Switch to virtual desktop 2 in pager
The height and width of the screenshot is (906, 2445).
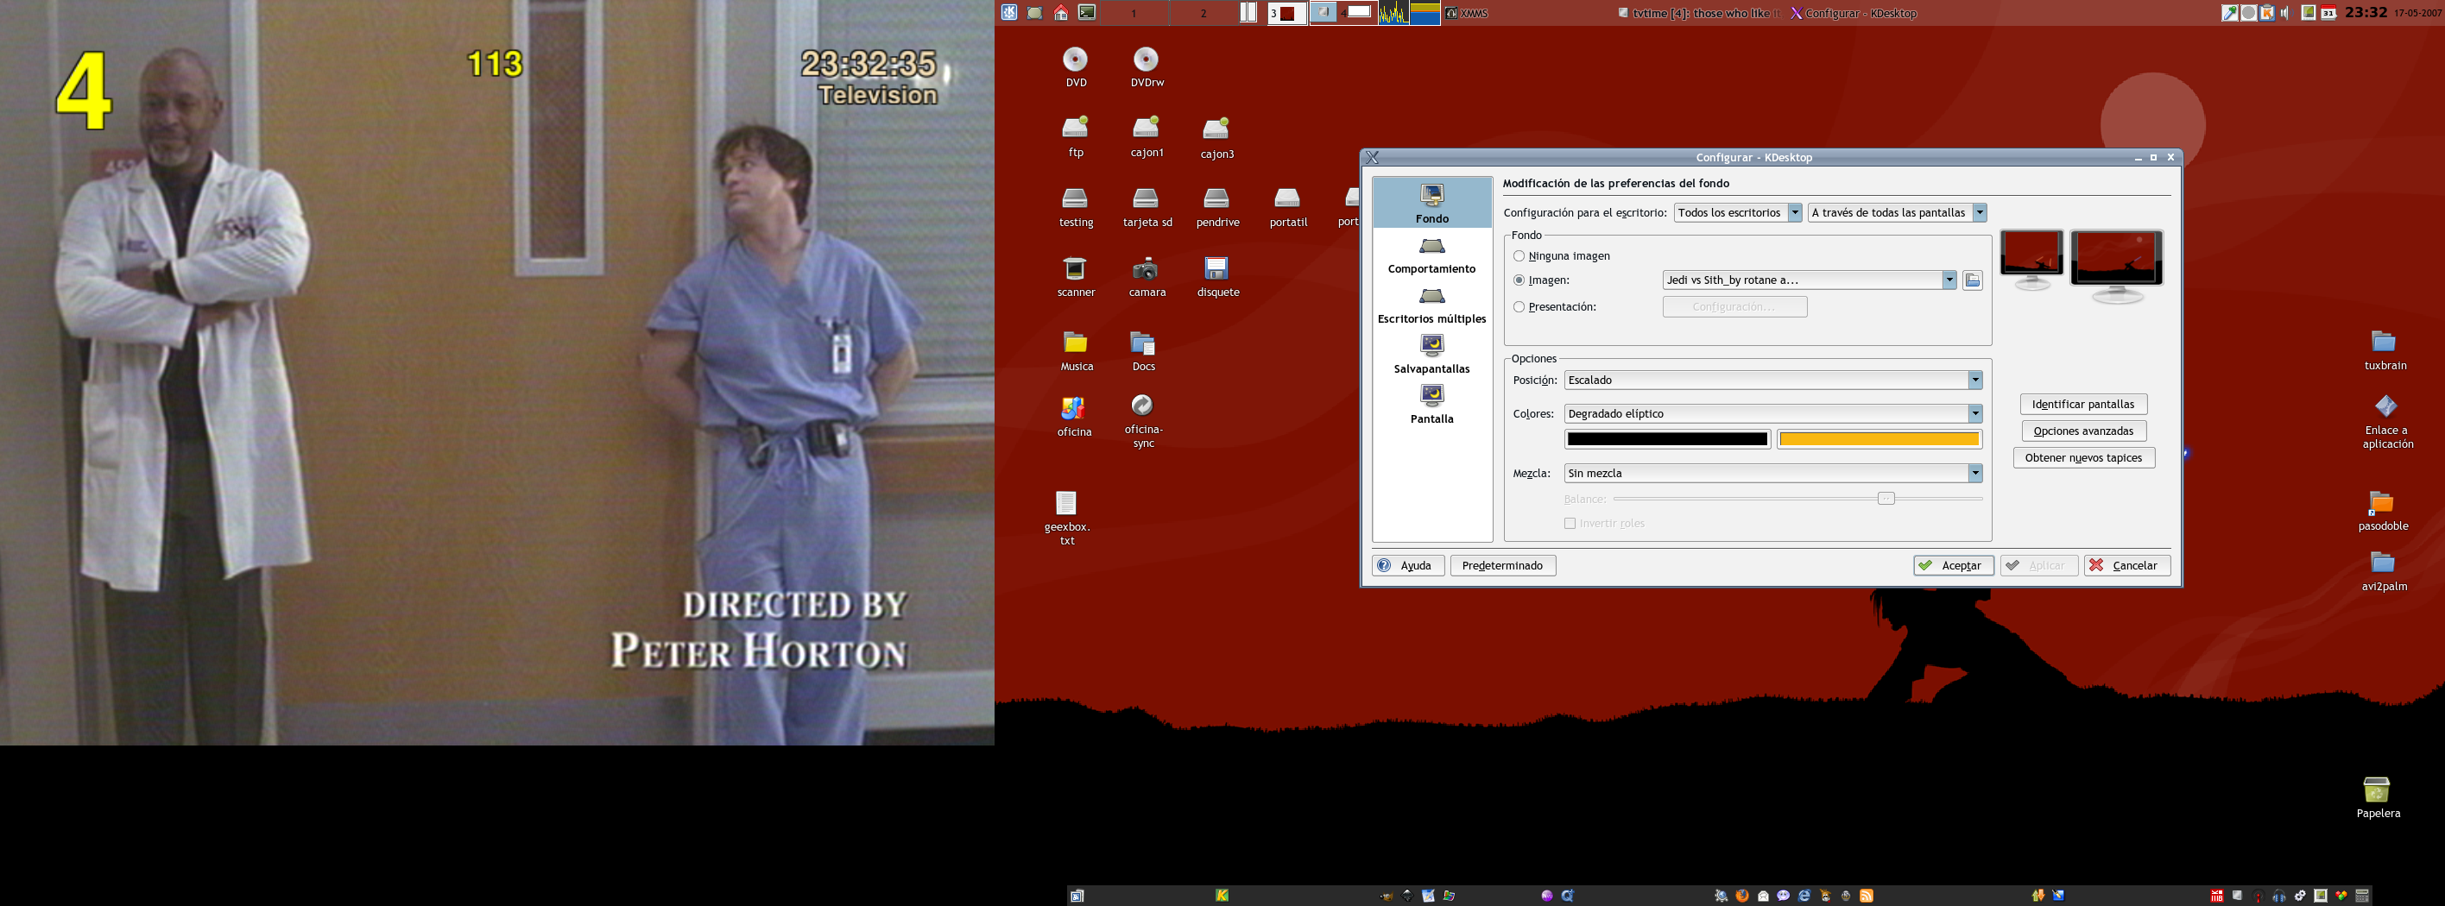[x=1204, y=12]
